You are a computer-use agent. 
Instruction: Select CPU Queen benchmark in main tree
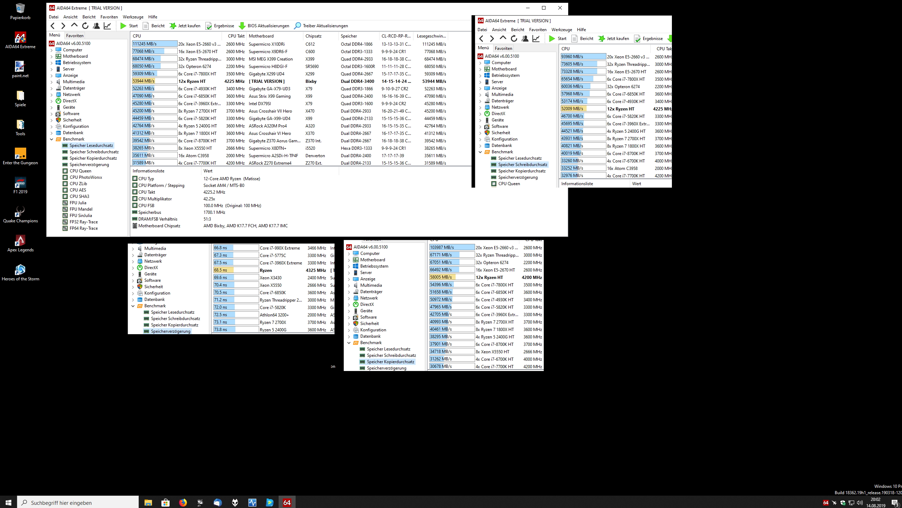tap(80, 171)
